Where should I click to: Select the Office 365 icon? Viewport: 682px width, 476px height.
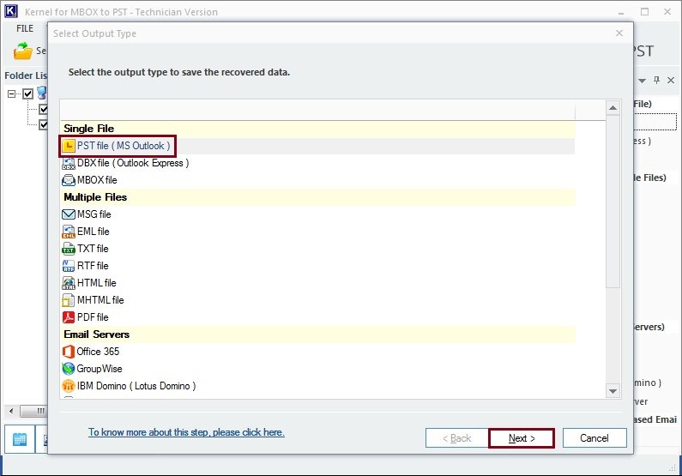pos(69,352)
